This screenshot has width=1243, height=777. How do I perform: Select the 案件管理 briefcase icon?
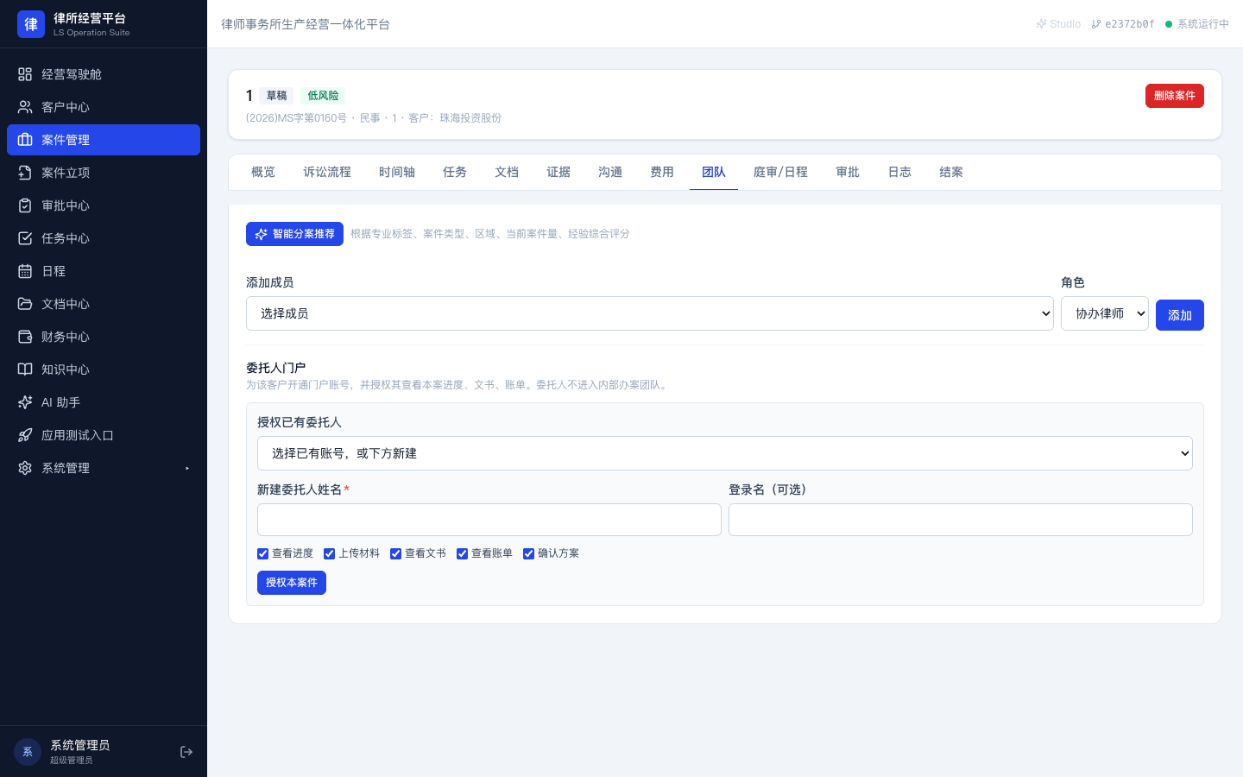[x=25, y=140]
